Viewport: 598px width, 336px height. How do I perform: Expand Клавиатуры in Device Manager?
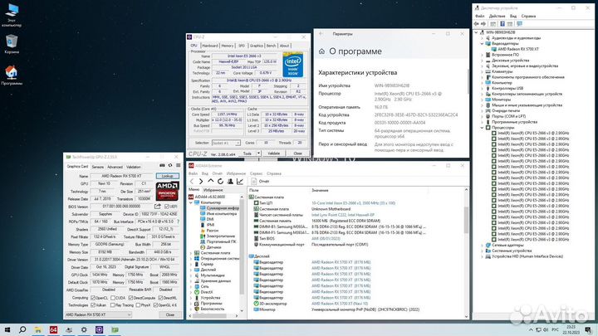click(x=482, y=71)
